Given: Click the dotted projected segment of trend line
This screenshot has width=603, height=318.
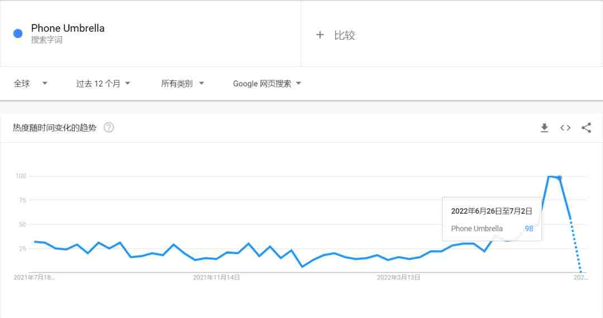Looking at the screenshot, I should click(x=575, y=246).
